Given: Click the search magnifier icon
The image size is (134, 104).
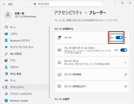Looking at the screenshot, I should coord(35,4).
